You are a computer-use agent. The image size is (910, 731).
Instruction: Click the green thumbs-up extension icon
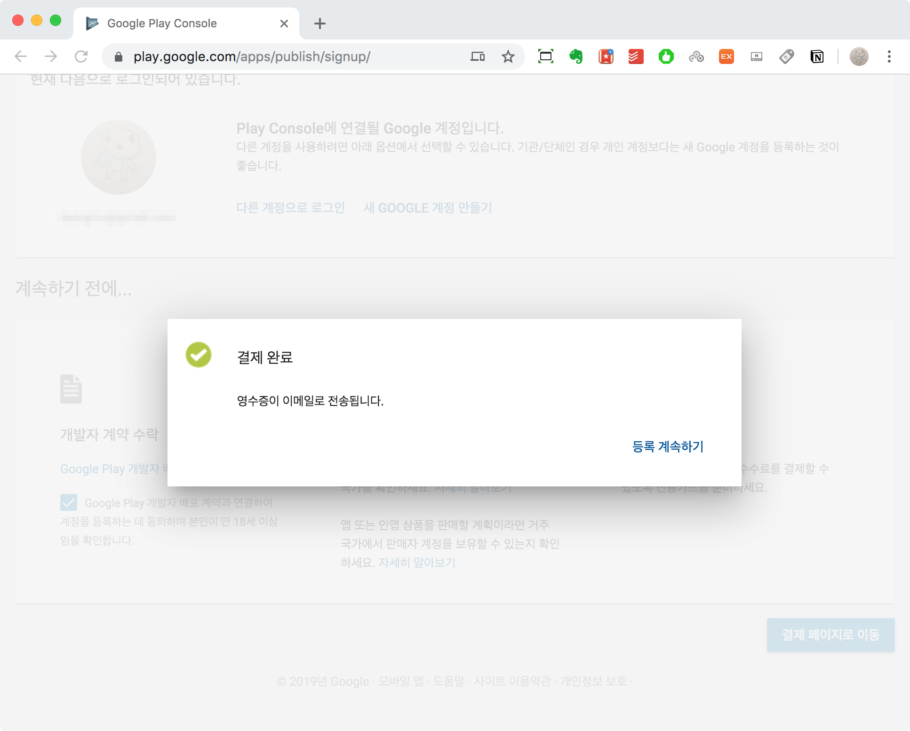666,57
